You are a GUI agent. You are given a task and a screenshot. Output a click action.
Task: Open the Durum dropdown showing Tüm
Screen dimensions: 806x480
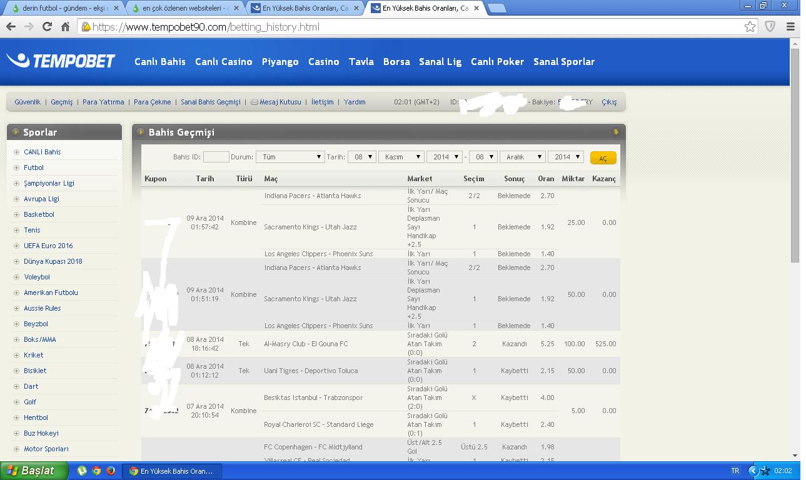tap(290, 157)
